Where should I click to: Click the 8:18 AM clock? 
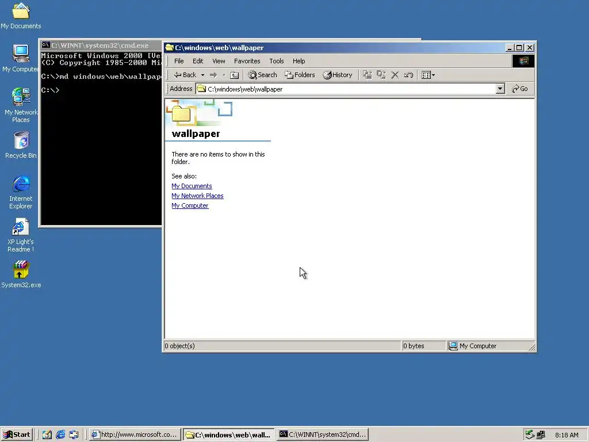point(567,435)
